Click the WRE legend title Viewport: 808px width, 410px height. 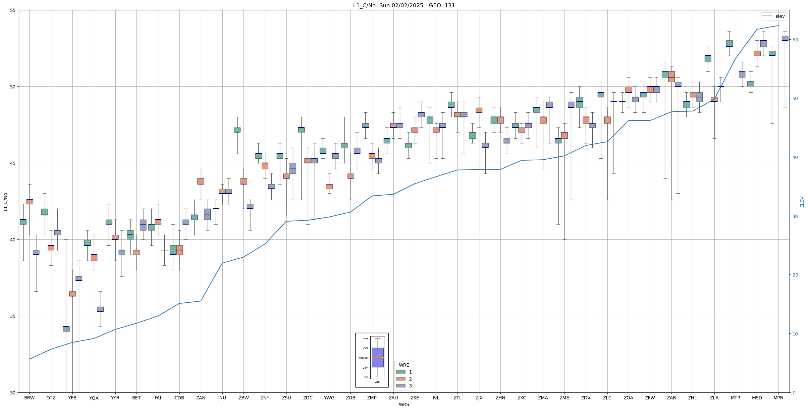tap(404, 365)
